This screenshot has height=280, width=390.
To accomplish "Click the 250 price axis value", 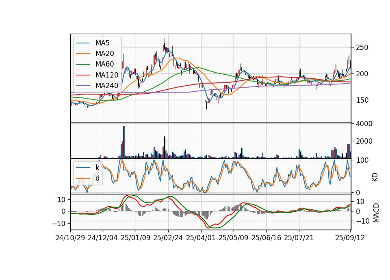I will tap(362, 47).
